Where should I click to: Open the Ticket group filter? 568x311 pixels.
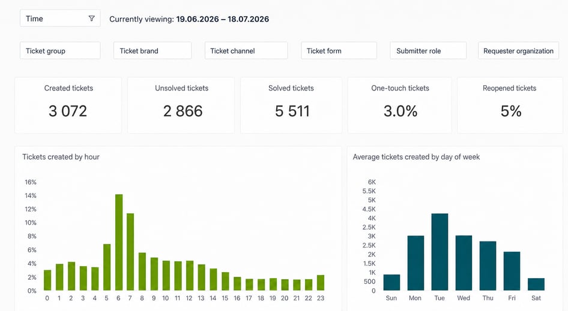(x=60, y=50)
